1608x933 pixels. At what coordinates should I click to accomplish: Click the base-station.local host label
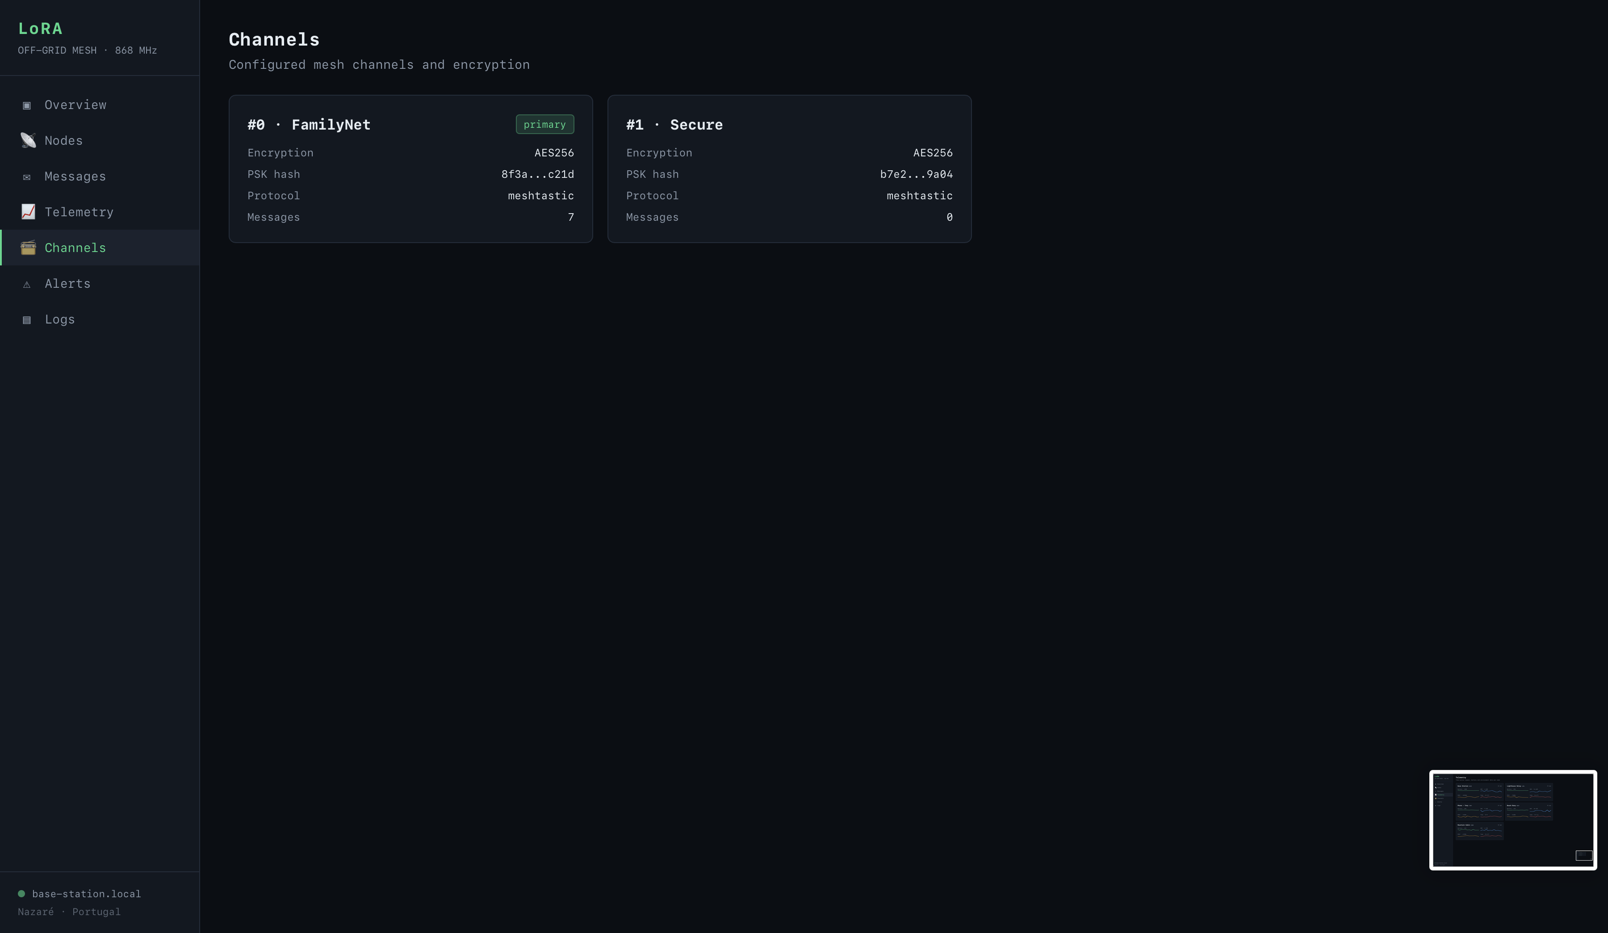click(86, 894)
